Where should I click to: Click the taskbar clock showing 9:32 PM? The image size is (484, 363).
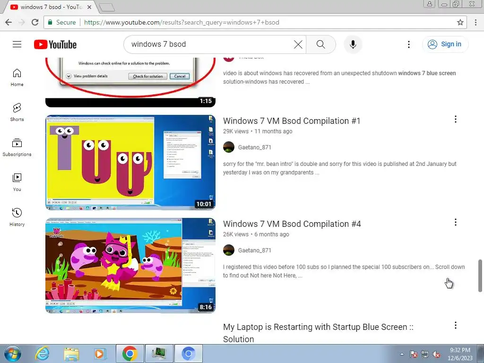click(460, 354)
